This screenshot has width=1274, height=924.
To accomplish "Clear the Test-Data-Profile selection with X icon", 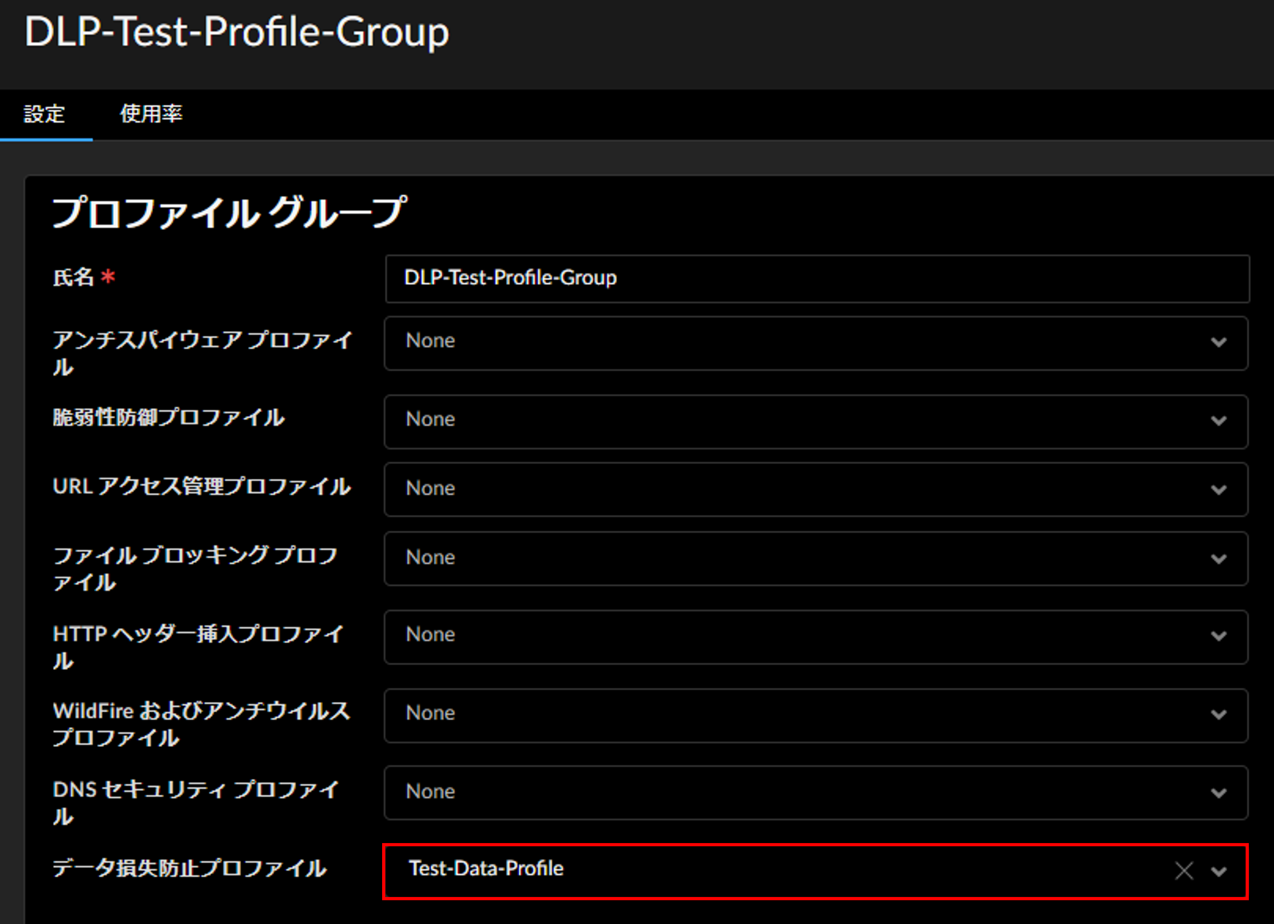I will 1183,871.
